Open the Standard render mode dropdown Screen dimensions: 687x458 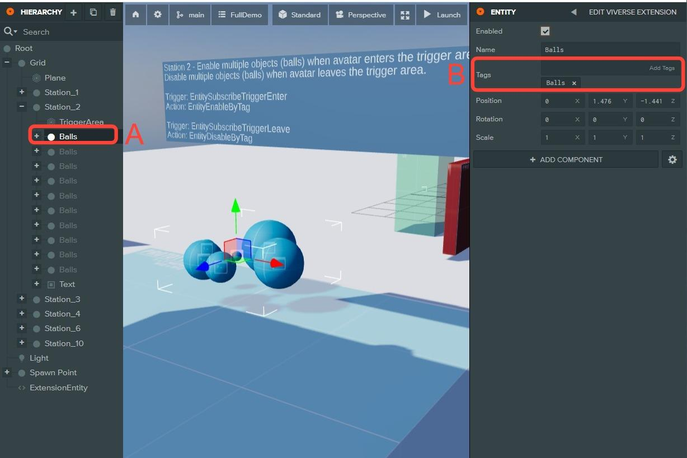pos(300,15)
